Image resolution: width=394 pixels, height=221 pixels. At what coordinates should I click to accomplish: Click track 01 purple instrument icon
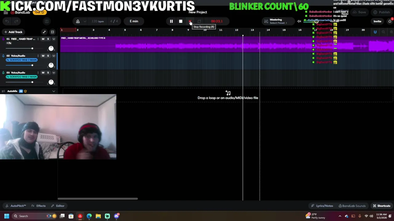pos(3,39)
